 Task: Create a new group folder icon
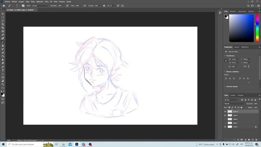click(249, 140)
